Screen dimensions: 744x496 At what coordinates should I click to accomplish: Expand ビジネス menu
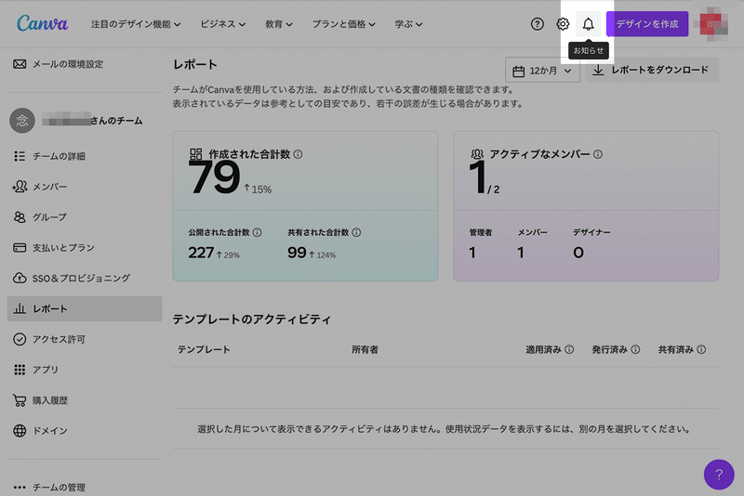pos(222,24)
